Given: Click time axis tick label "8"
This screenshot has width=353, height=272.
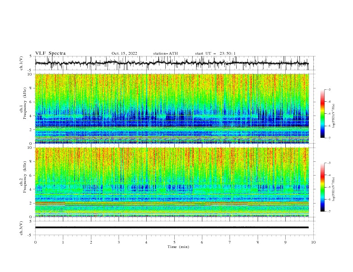Looking at the screenshot, I should 258,242.
